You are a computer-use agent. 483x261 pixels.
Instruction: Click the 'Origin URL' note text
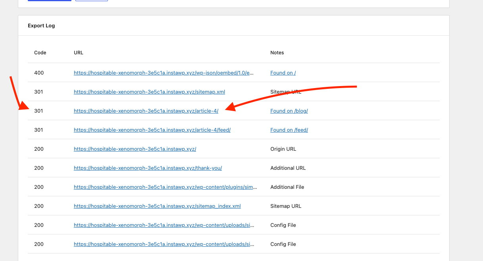(x=283, y=149)
